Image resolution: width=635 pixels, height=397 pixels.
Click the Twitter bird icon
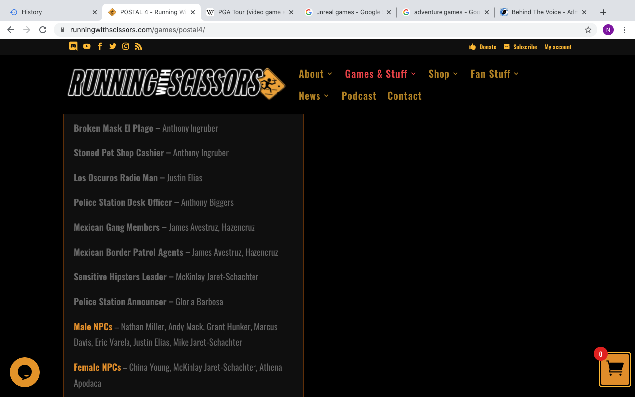point(113,46)
